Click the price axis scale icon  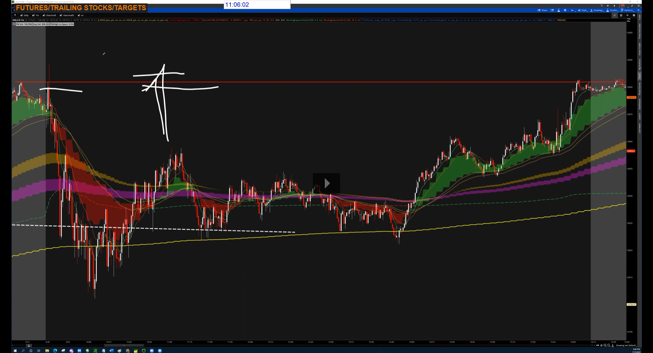629,20
